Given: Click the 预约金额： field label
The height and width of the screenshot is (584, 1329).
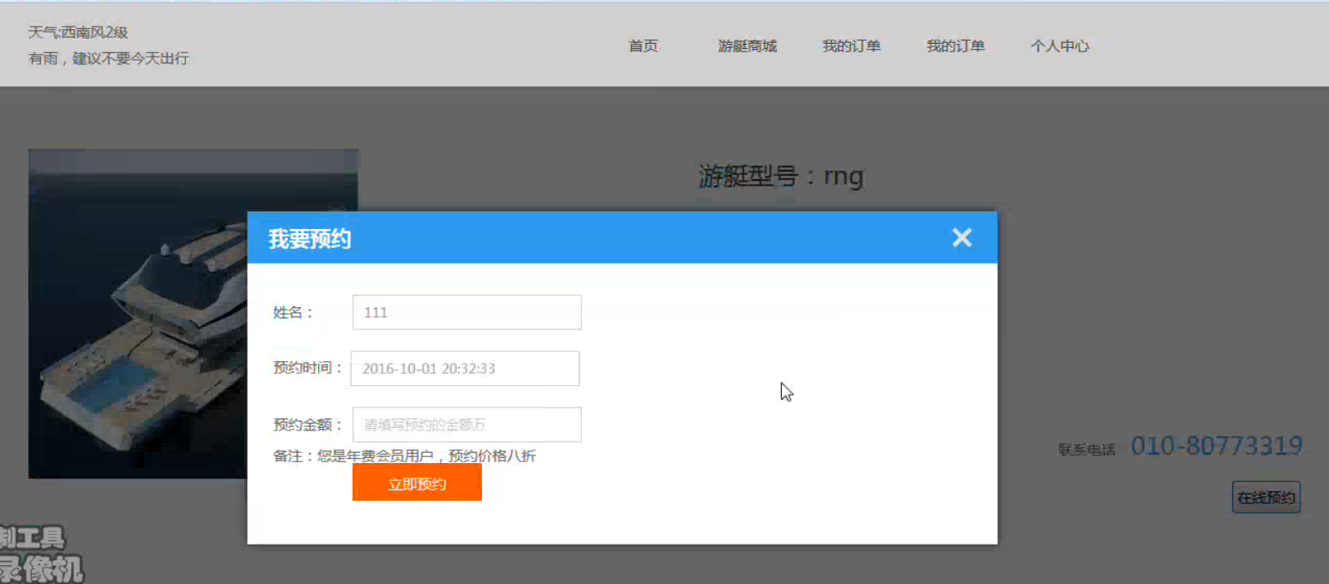Looking at the screenshot, I should 309,424.
